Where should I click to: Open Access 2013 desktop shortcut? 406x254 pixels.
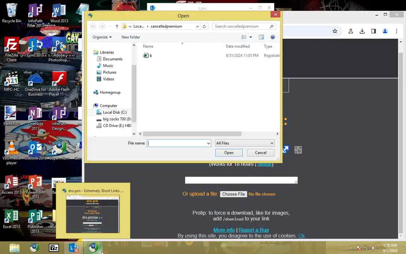point(11,184)
